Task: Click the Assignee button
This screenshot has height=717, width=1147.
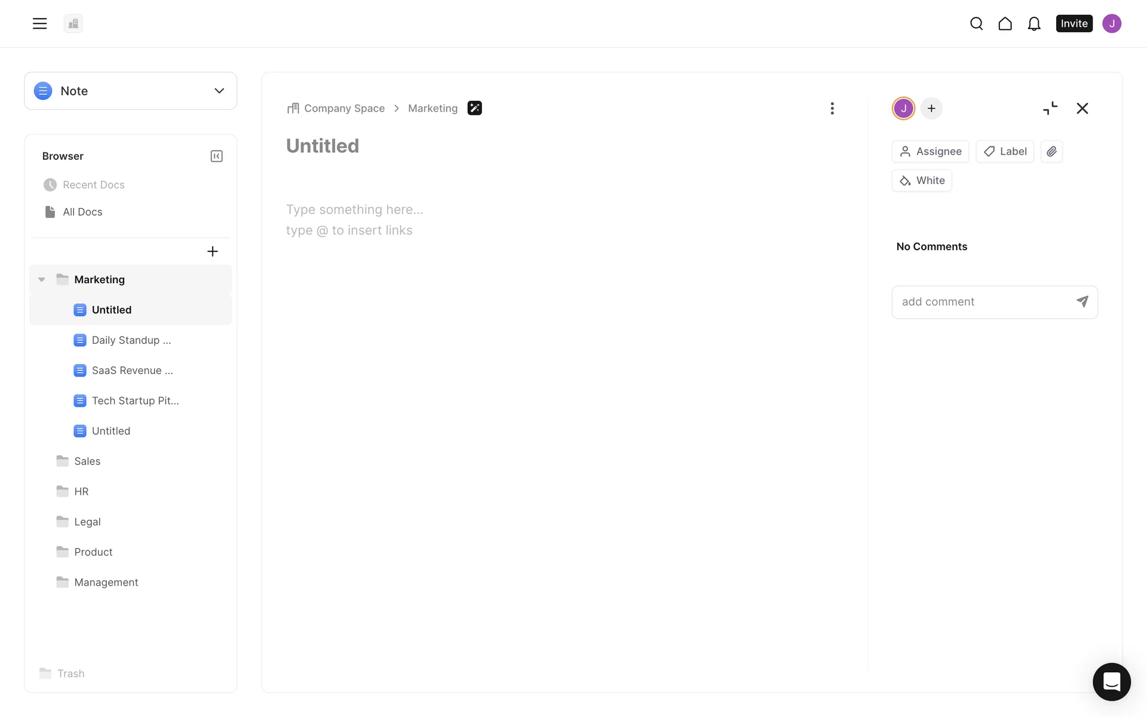Action: (930, 151)
